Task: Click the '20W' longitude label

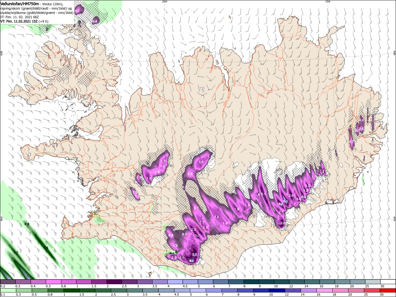Action: (x=165, y=2)
